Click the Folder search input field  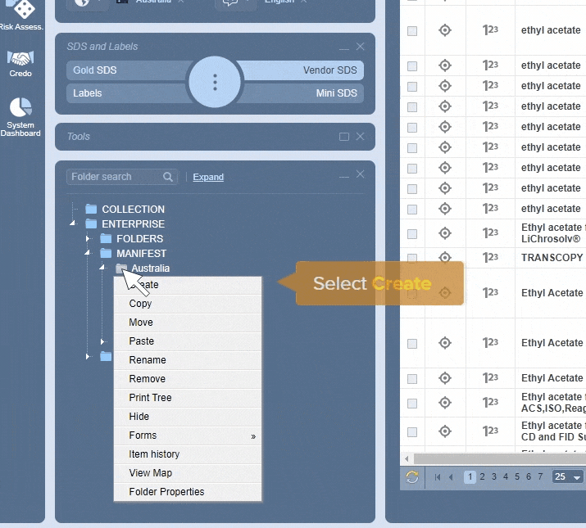pyautogui.click(x=115, y=177)
